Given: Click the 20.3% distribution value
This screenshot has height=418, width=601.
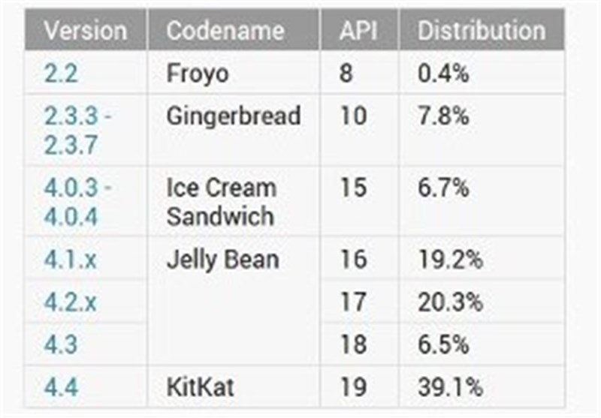Looking at the screenshot, I should click(451, 302).
